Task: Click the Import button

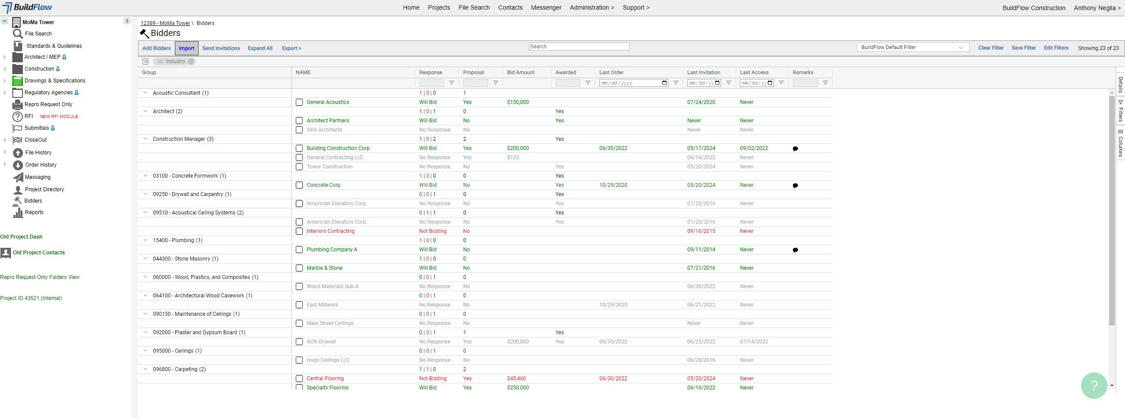Action: coord(186,48)
